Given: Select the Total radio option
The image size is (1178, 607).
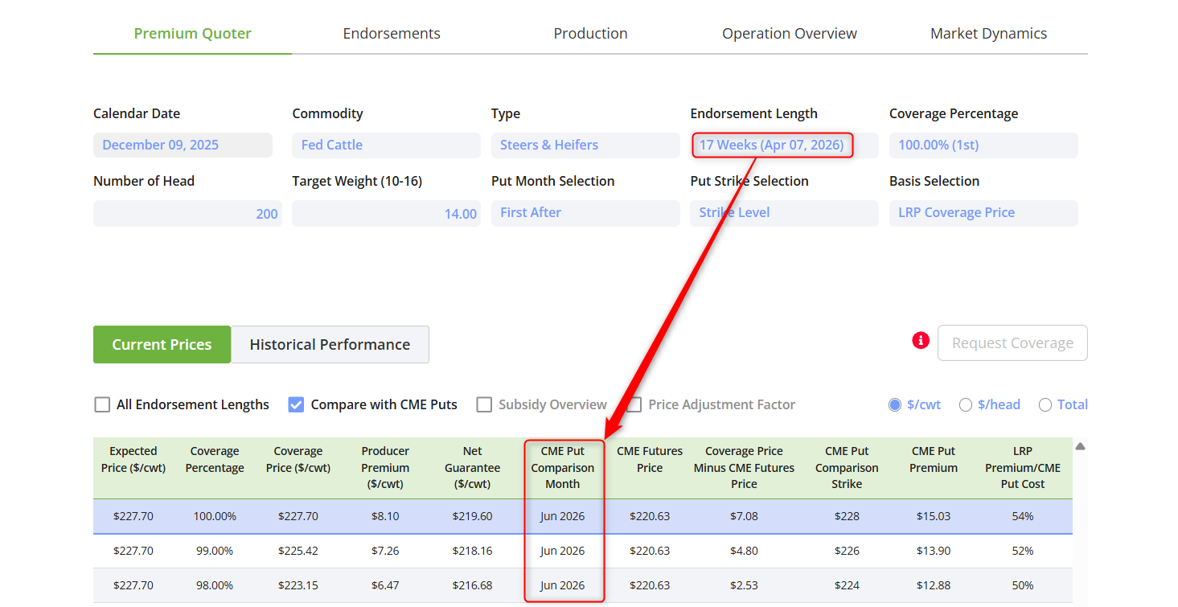Looking at the screenshot, I should (1045, 404).
